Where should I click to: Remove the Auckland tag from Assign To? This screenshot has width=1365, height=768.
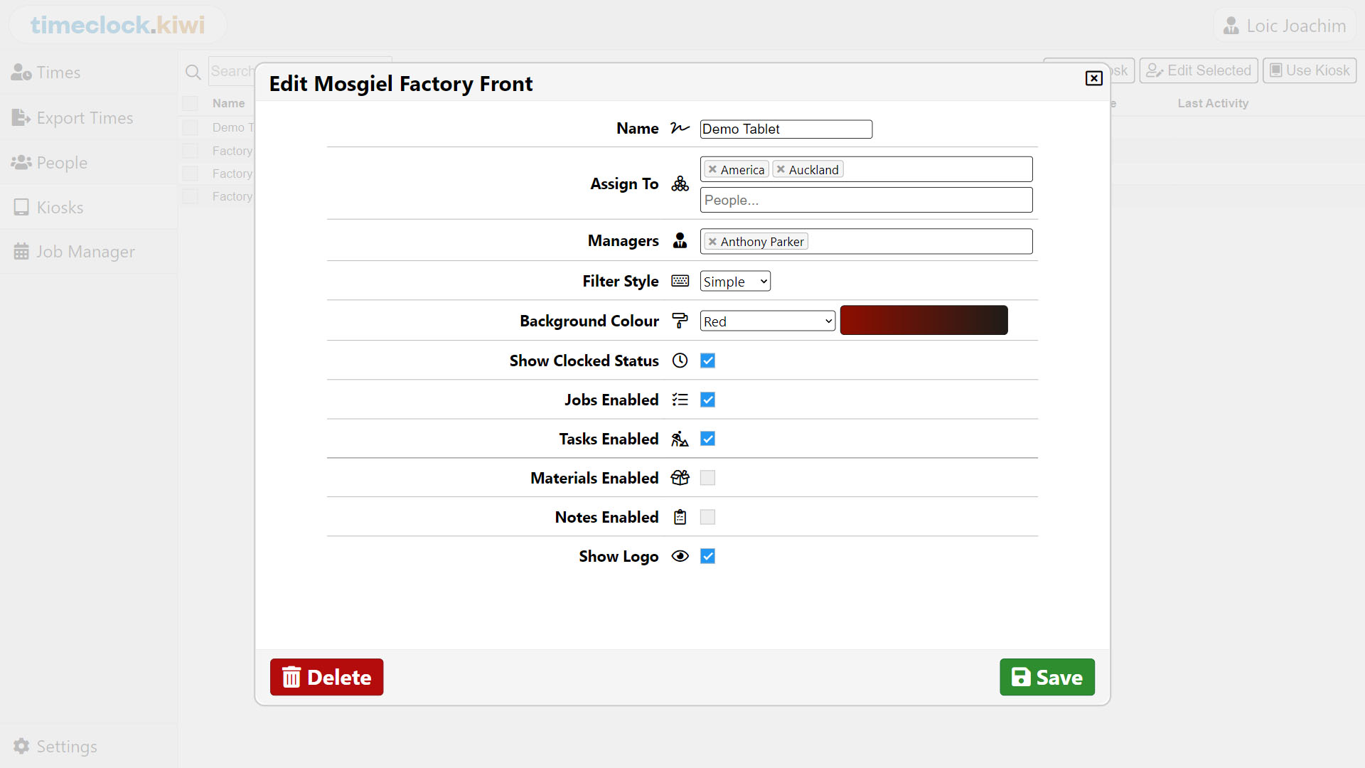(781, 169)
